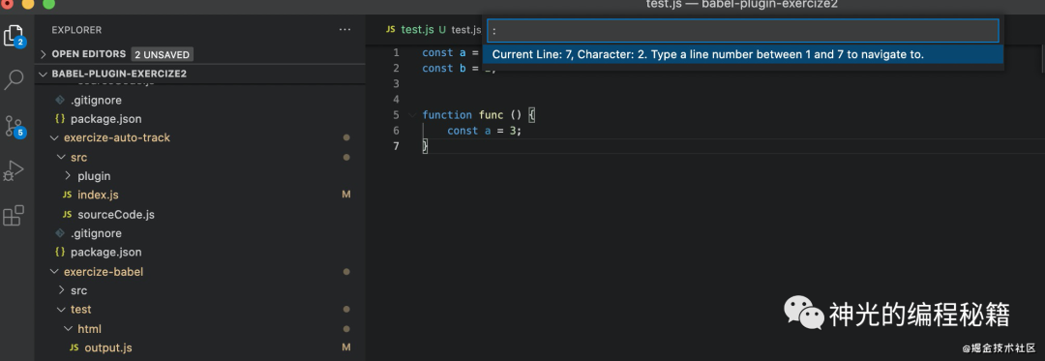Open sourceCode.js under exercize-auto-track

116,215
